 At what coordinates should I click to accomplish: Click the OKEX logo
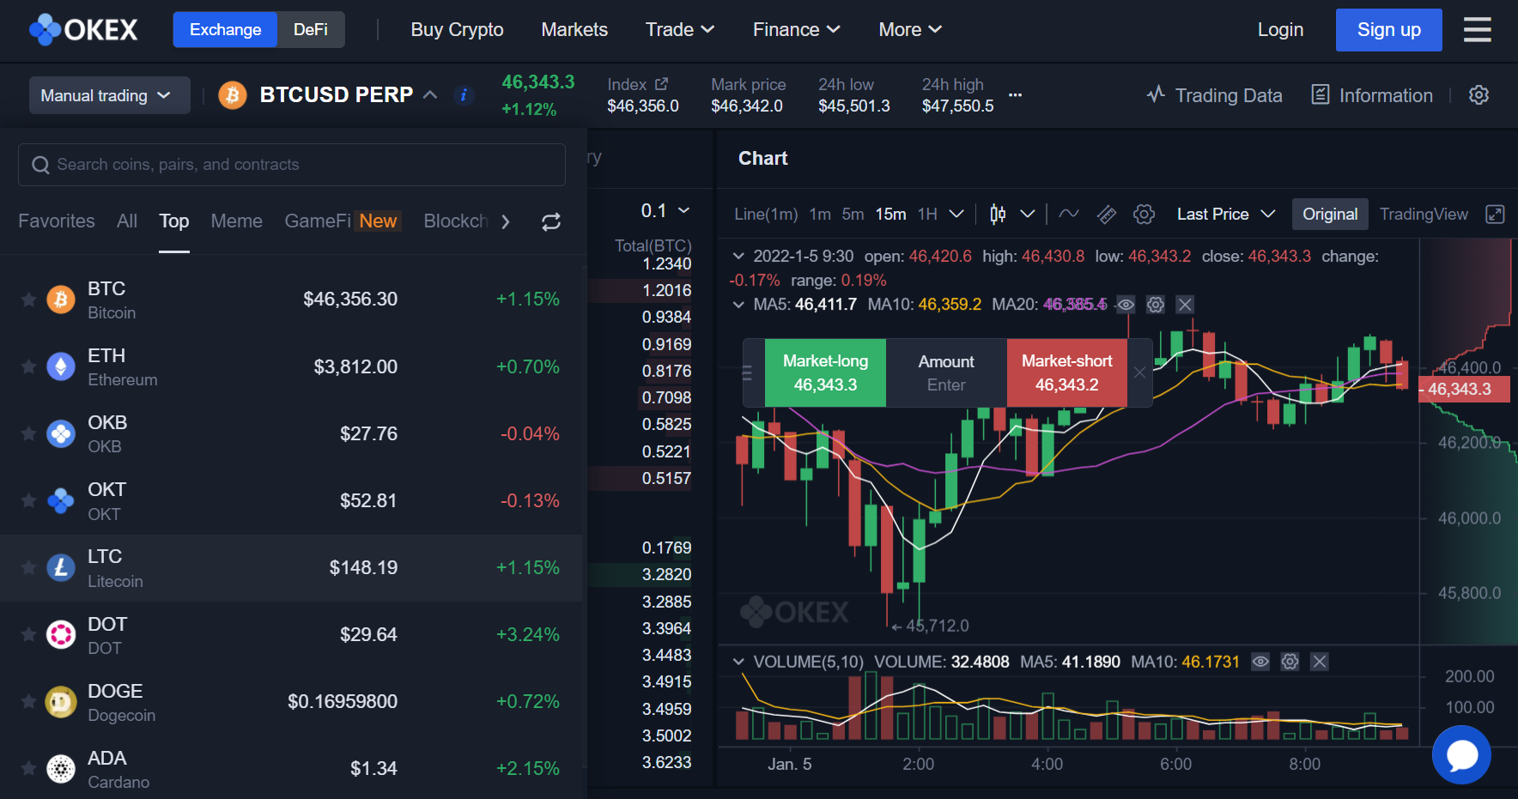coord(83,30)
